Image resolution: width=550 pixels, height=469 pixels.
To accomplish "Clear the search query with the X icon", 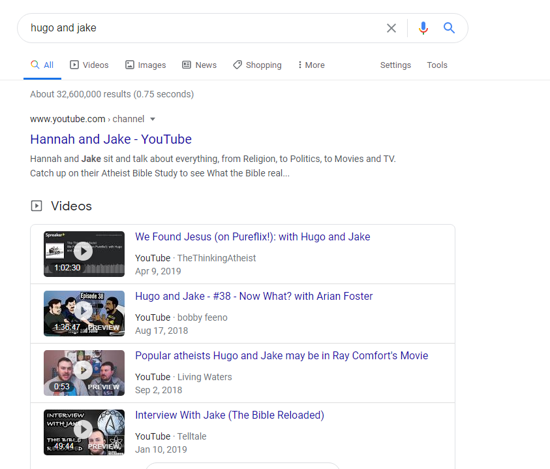I will tap(391, 28).
